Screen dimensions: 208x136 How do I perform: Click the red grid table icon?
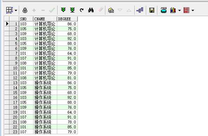click(186, 10)
